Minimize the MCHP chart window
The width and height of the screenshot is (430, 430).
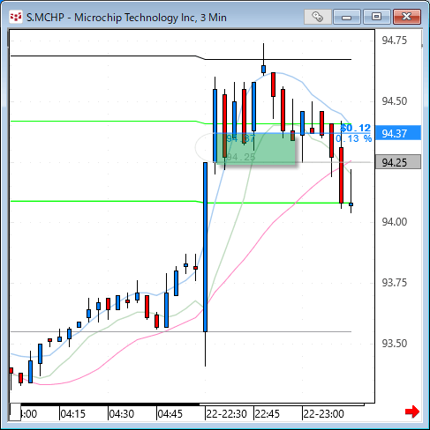tap(347, 17)
